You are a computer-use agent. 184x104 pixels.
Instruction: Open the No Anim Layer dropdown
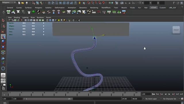pyautogui.click(x=151, y=99)
